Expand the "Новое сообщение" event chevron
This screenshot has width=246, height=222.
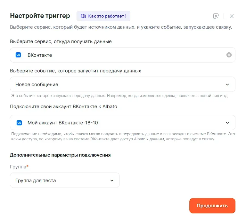pyautogui.click(x=227, y=85)
